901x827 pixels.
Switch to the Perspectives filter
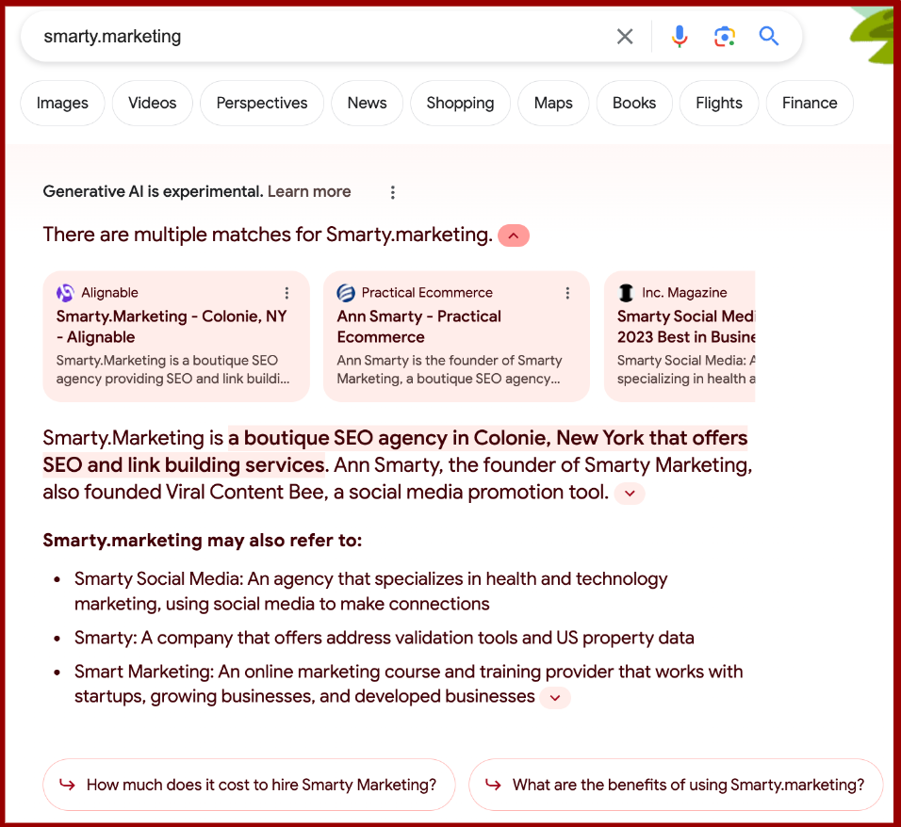pyautogui.click(x=262, y=103)
